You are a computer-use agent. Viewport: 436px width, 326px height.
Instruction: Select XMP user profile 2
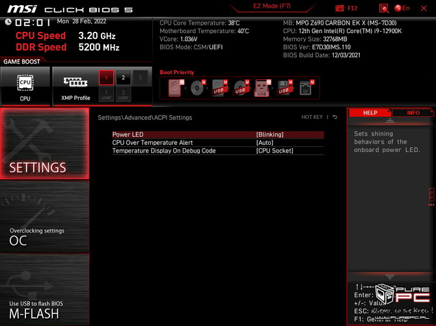123,95
